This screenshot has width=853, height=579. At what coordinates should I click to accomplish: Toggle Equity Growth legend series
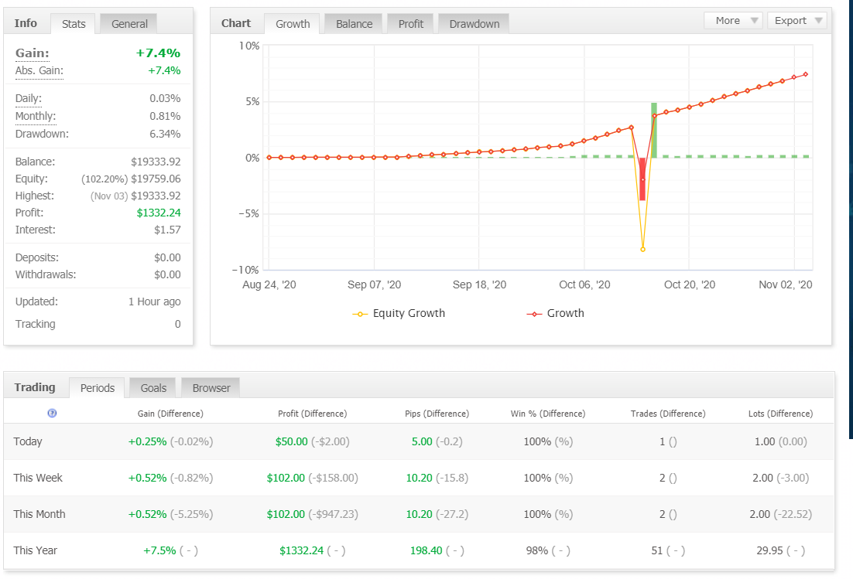399,313
